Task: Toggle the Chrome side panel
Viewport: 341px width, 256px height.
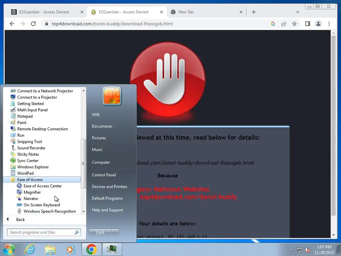Action: pos(307,24)
